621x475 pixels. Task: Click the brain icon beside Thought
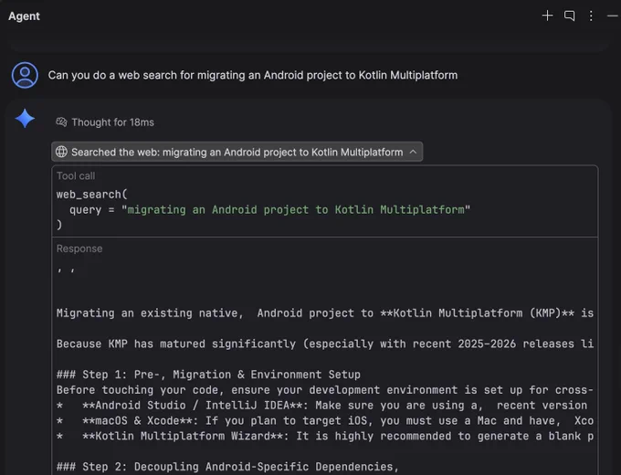click(x=61, y=122)
